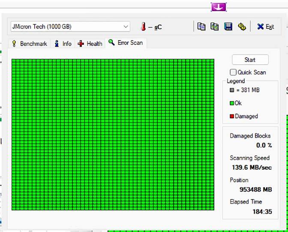
Task: Click the Elapsed Time label
Action: (246, 202)
